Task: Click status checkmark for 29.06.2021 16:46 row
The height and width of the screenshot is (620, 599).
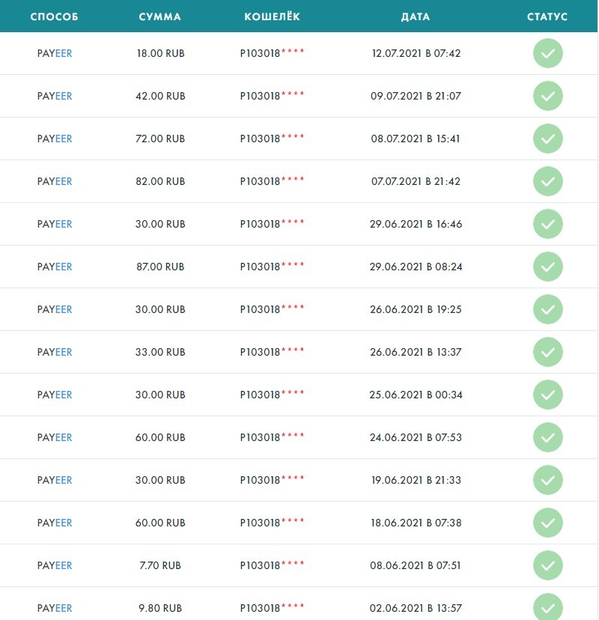Action: (x=547, y=224)
